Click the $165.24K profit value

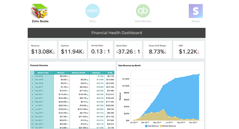110,98
